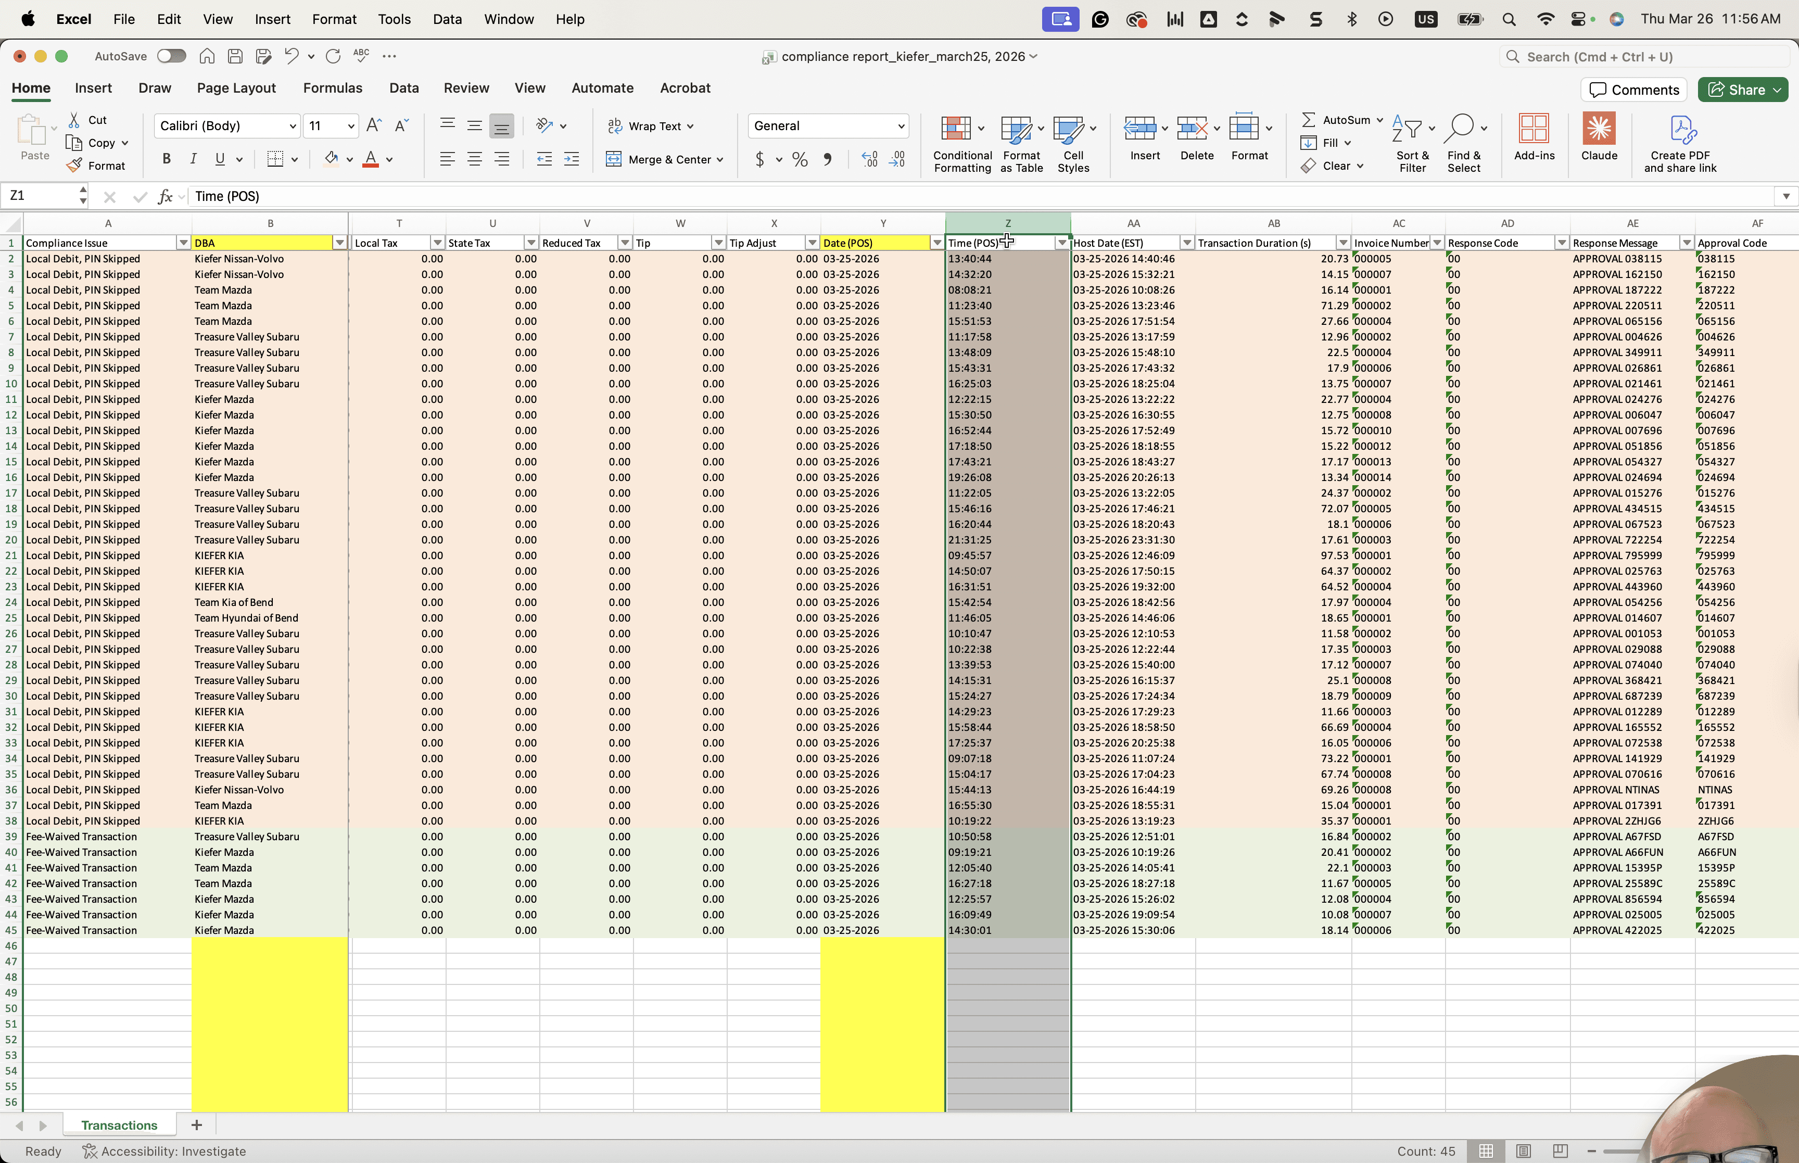The width and height of the screenshot is (1799, 1163).
Task: Click the Percent Style icon
Action: (800, 159)
